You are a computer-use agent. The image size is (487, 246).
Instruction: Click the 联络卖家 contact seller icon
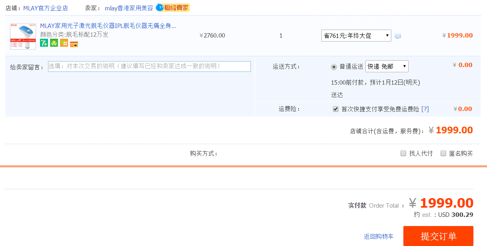(172, 8)
